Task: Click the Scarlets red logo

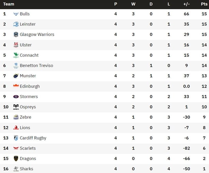Action: click(16, 148)
